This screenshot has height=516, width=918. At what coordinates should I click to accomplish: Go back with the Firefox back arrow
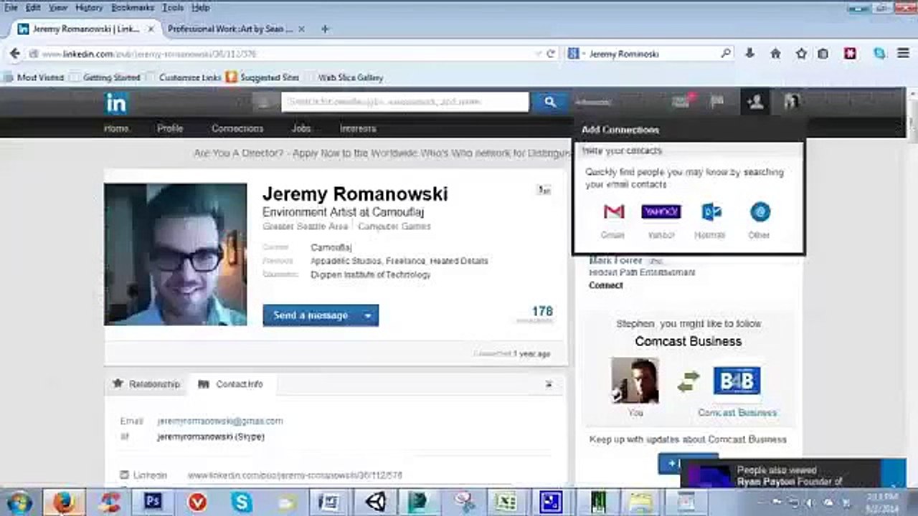[15, 54]
